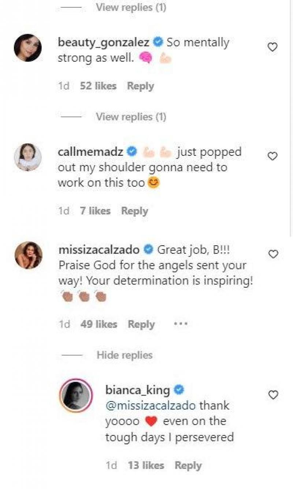Image resolution: width=293 pixels, height=489 pixels.
Task: Expand the topmost View replies (1)
Action: coord(131,8)
